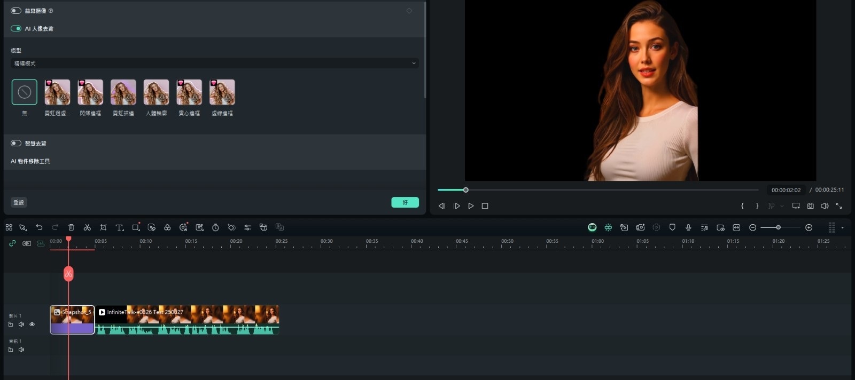Select the text tool icon
Screen dimensions: 855x380
click(x=119, y=227)
